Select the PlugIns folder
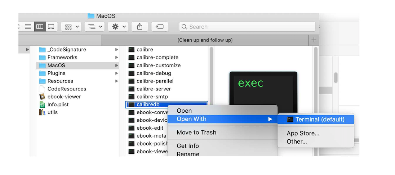The image size is (395, 175). coord(78,73)
